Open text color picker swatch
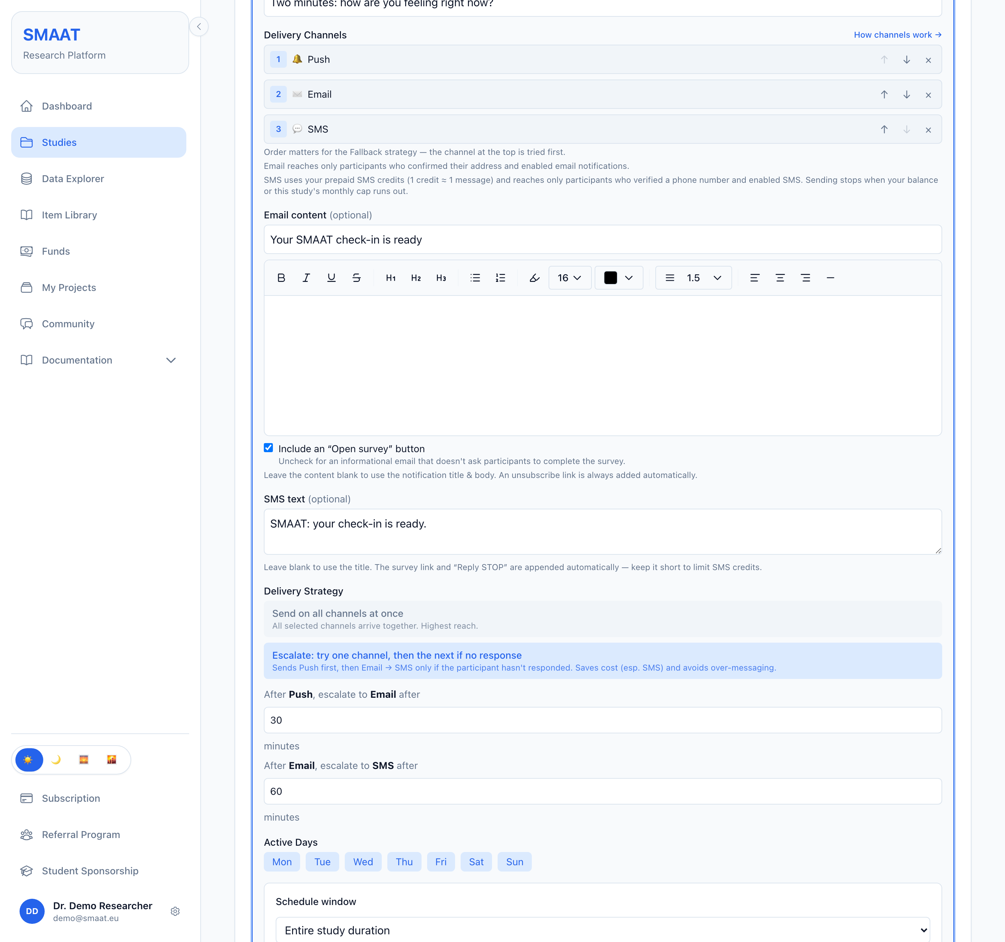1005x942 pixels. (x=619, y=278)
